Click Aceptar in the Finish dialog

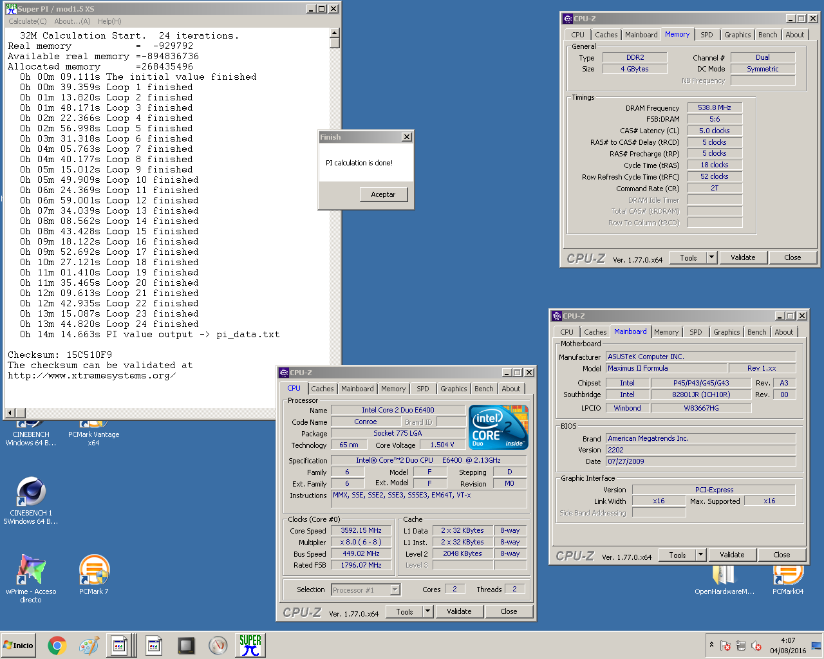coord(383,194)
